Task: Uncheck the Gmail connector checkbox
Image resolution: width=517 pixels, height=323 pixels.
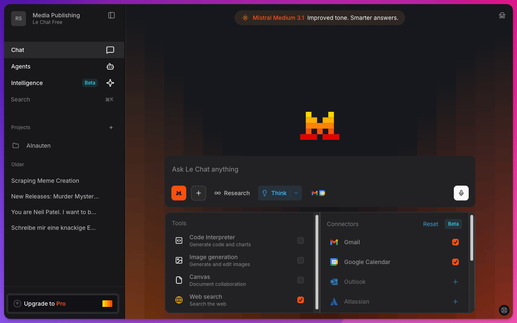Action: (x=455, y=242)
